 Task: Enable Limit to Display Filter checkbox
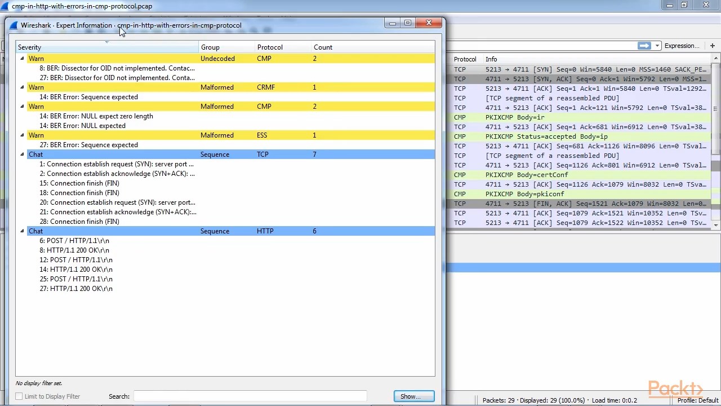coord(19,396)
